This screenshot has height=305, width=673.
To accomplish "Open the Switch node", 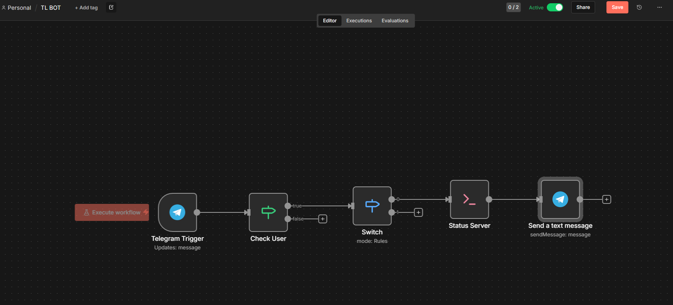I will click(x=372, y=206).
